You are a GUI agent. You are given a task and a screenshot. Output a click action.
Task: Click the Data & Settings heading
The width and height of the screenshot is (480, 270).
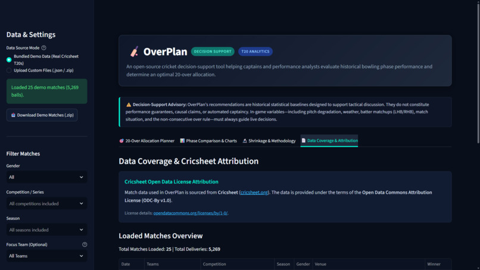[x=31, y=35]
